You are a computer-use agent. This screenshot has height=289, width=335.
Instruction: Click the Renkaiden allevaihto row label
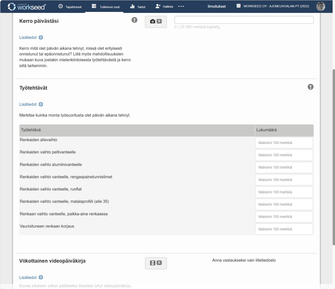click(39, 140)
